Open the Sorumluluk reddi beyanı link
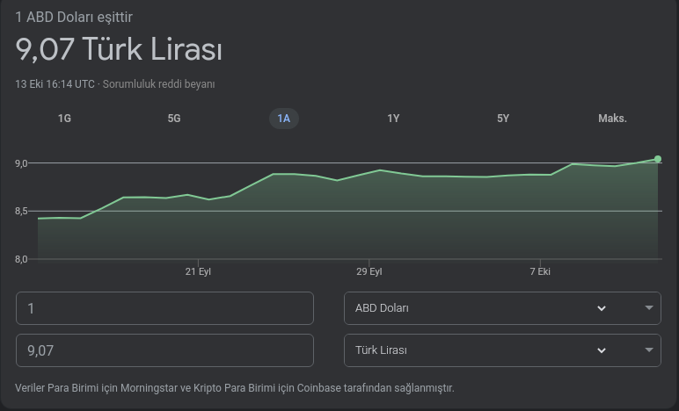The width and height of the screenshot is (679, 411). point(158,84)
